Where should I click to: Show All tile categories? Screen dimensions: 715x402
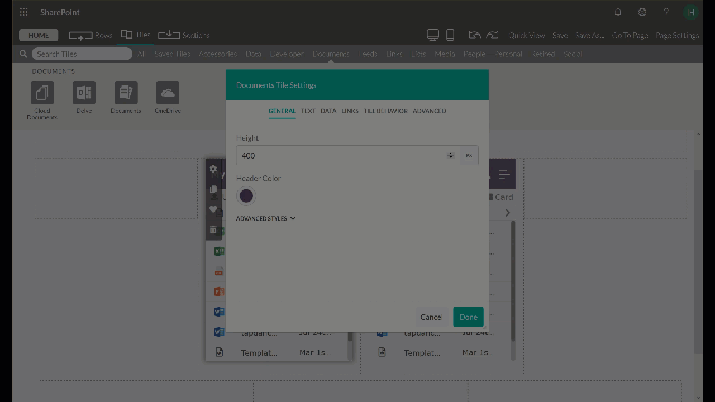tap(142, 54)
